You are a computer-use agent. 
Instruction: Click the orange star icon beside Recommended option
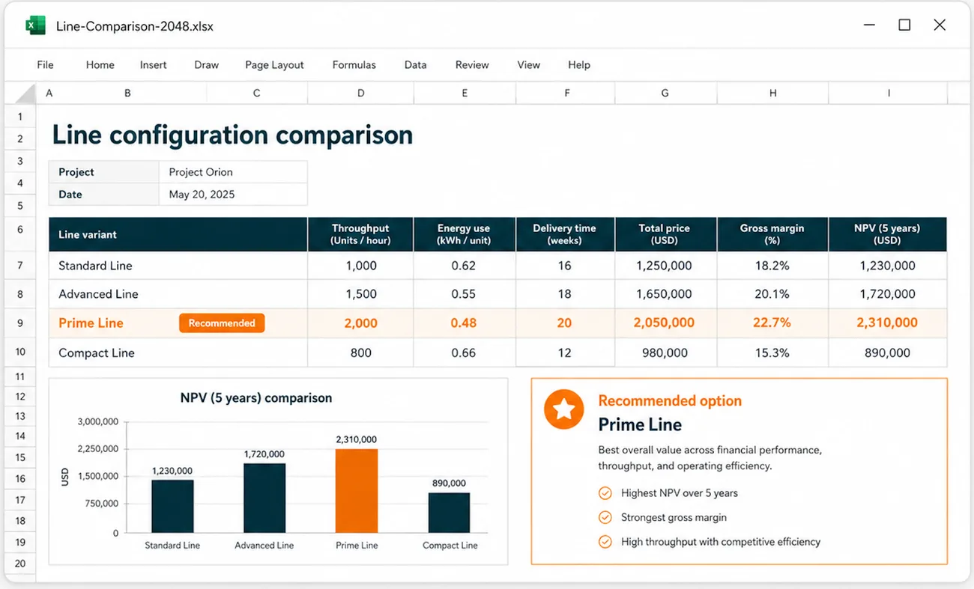pos(563,409)
